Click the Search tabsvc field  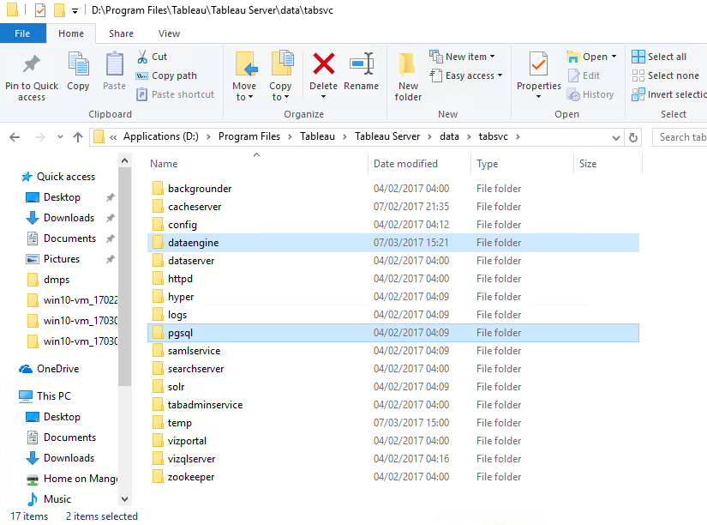pyautogui.click(x=680, y=137)
